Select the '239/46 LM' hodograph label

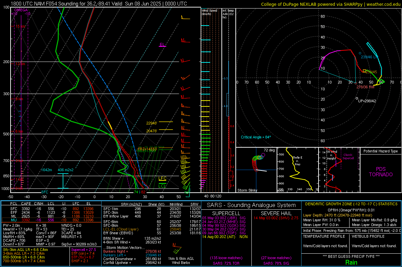[x=369, y=57]
